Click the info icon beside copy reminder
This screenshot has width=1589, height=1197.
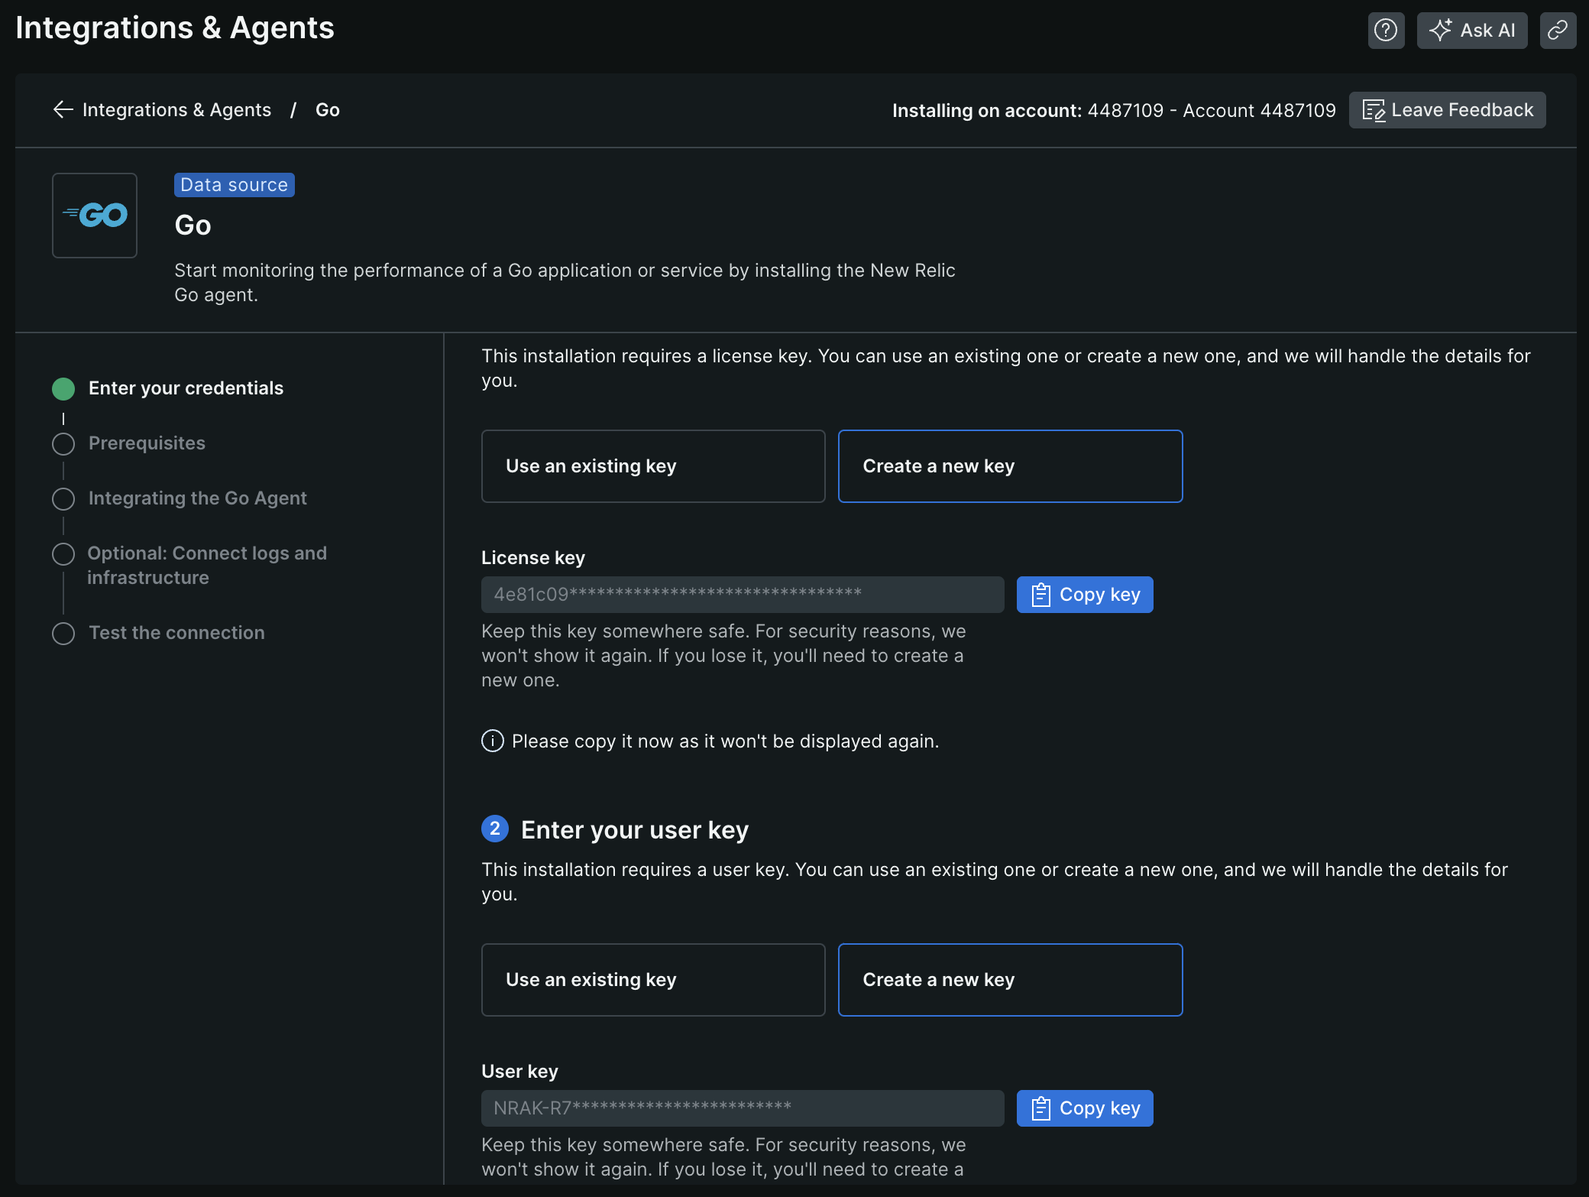pos(493,741)
